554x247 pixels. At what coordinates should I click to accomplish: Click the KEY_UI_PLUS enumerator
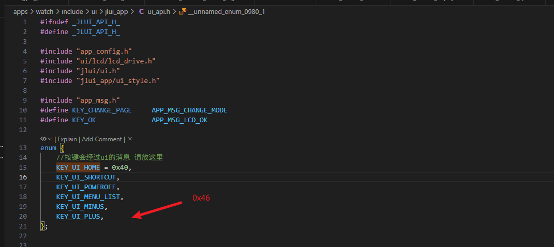click(78, 217)
